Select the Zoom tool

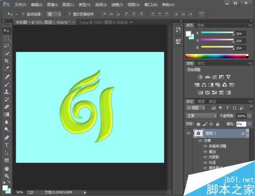(7, 176)
